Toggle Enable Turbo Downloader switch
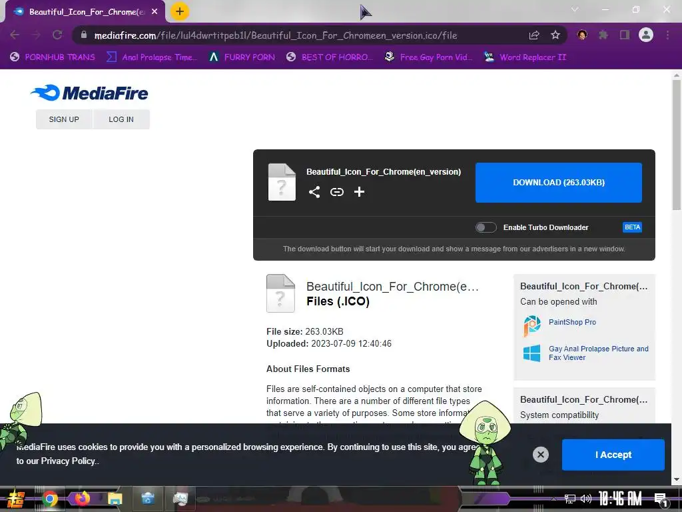 486,227
